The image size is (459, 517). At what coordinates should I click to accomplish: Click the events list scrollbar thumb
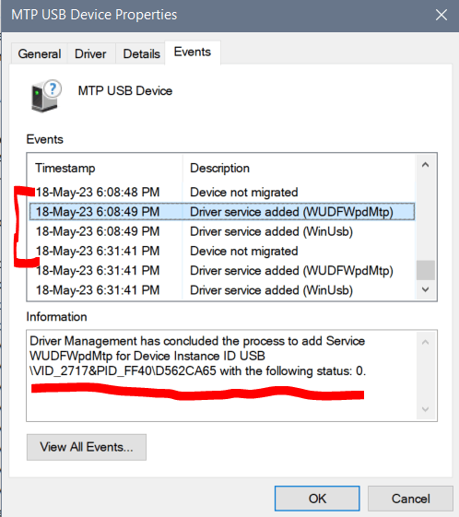426,270
